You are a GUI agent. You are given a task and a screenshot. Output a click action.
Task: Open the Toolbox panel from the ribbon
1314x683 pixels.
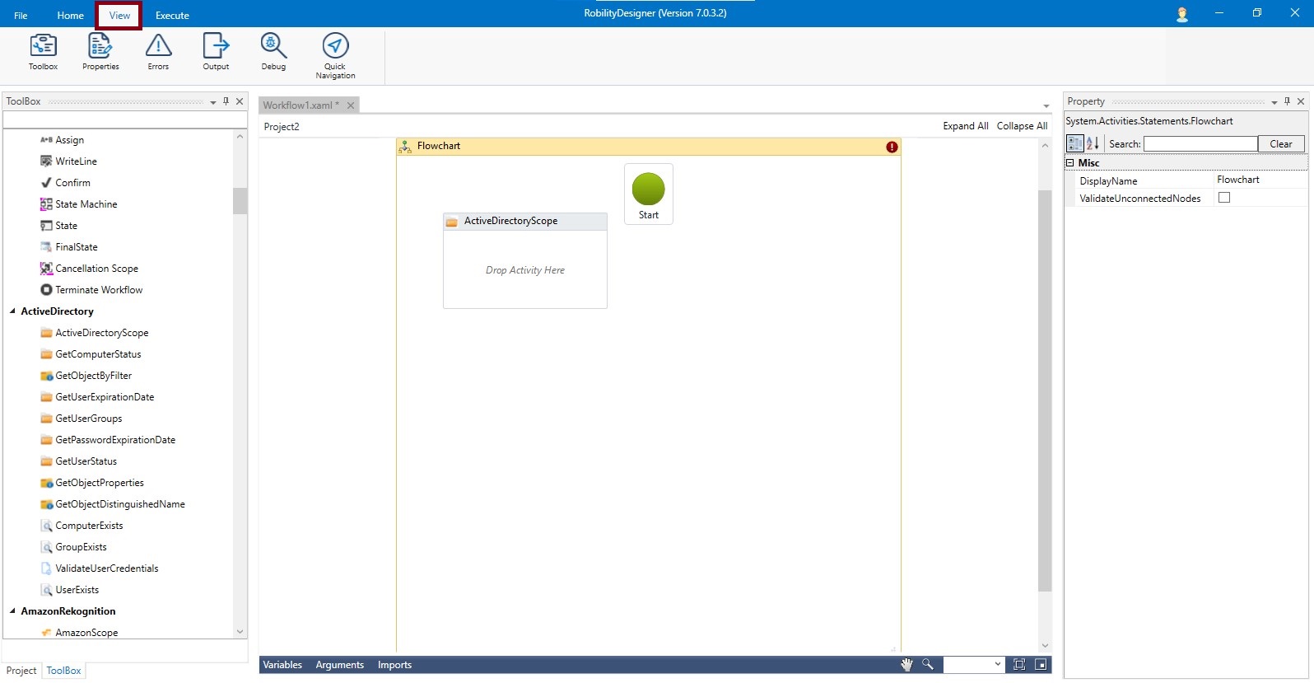click(43, 52)
